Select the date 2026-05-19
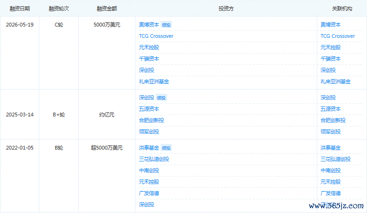Viewport: 367px width, 213px height. [x=20, y=25]
